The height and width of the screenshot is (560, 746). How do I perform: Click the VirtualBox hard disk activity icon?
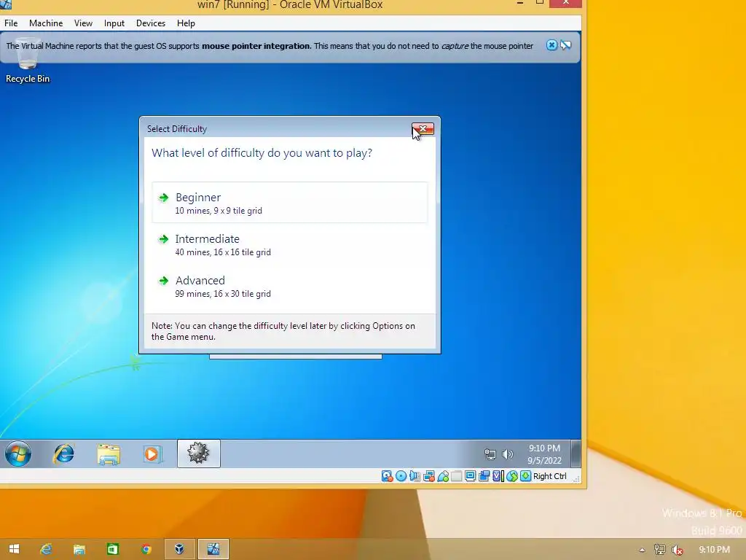point(388,476)
